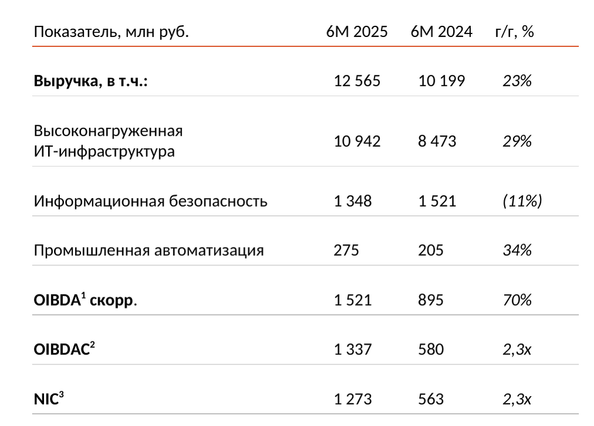Image resolution: width=594 pixels, height=426 pixels.
Task: Select revenue value 12 565
Action: coord(357,81)
